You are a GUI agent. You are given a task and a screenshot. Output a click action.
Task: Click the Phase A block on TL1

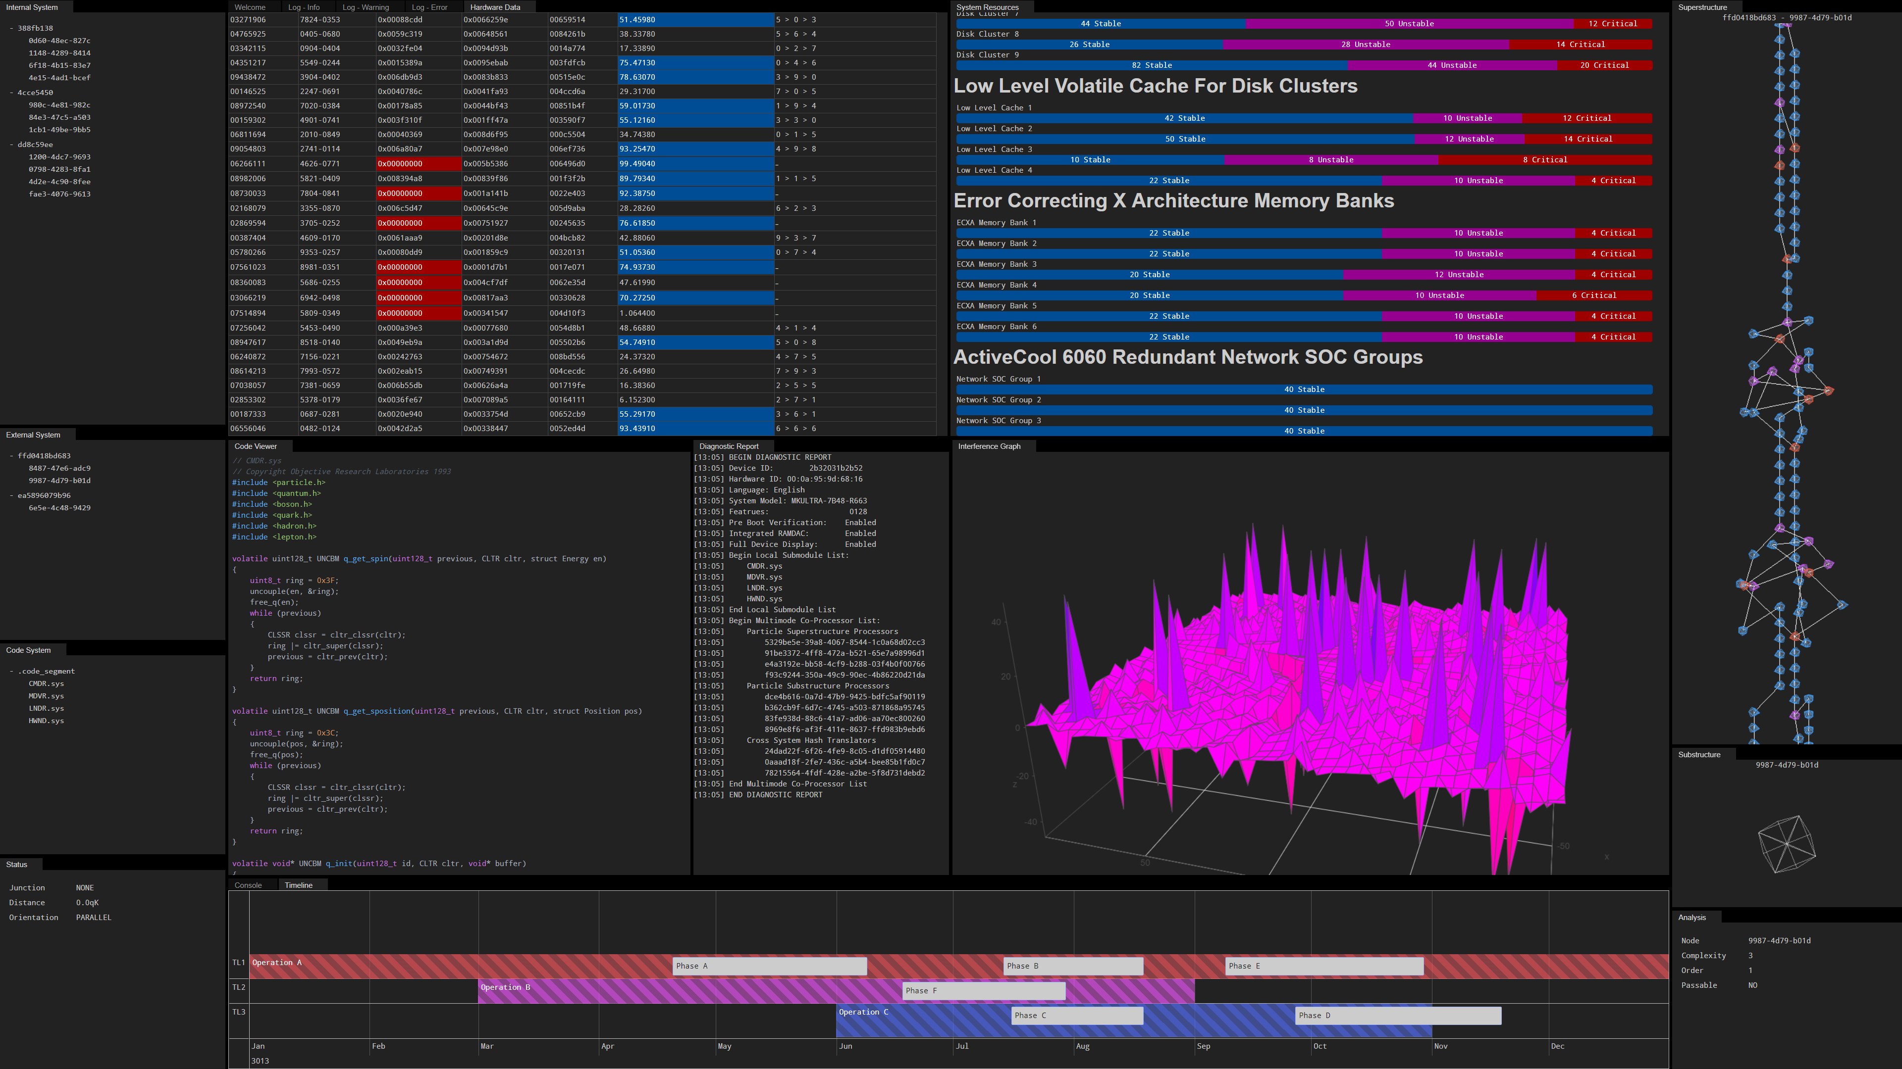click(x=769, y=967)
